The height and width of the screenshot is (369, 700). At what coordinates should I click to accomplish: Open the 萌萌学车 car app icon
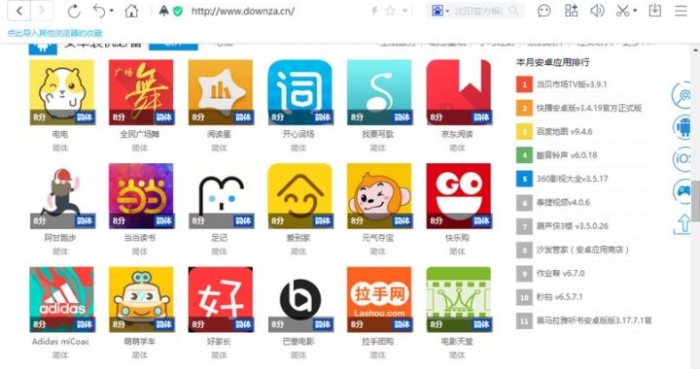point(141,299)
